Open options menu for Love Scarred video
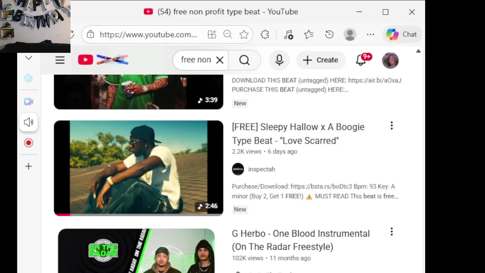 [x=391, y=126]
